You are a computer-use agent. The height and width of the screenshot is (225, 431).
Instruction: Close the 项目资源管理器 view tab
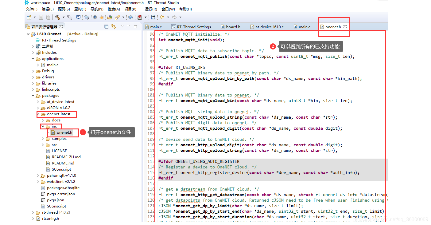[x=61, y=27]
